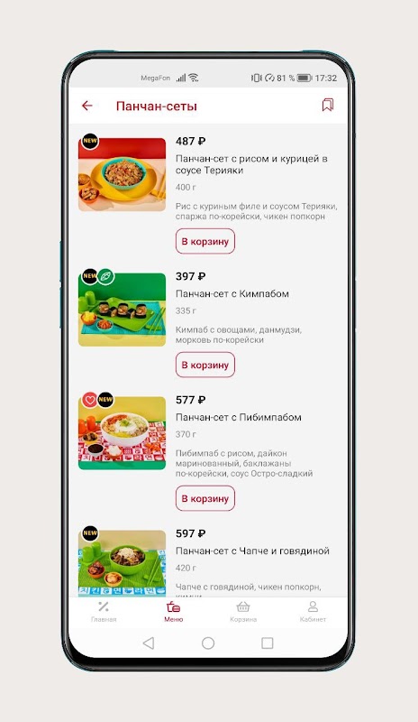Add Кимпаб set with В корзину
This screenshot has width=418, height=722.
205,365
